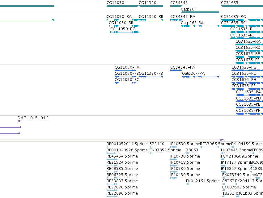The height and width of the screenshot is (198, 263).
Task: Select EST RE68535.5prime
Action: 112,172
